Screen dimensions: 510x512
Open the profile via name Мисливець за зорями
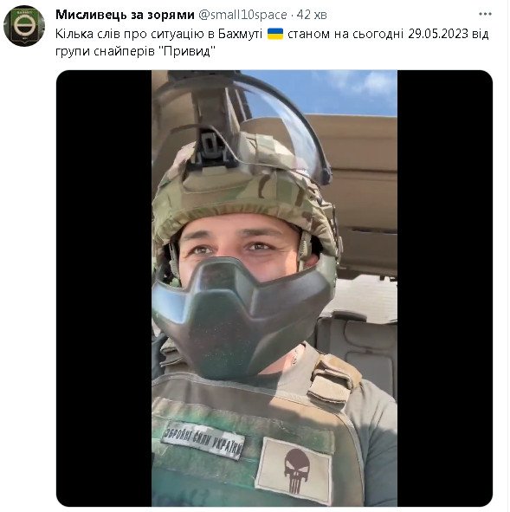pos(125,15)
